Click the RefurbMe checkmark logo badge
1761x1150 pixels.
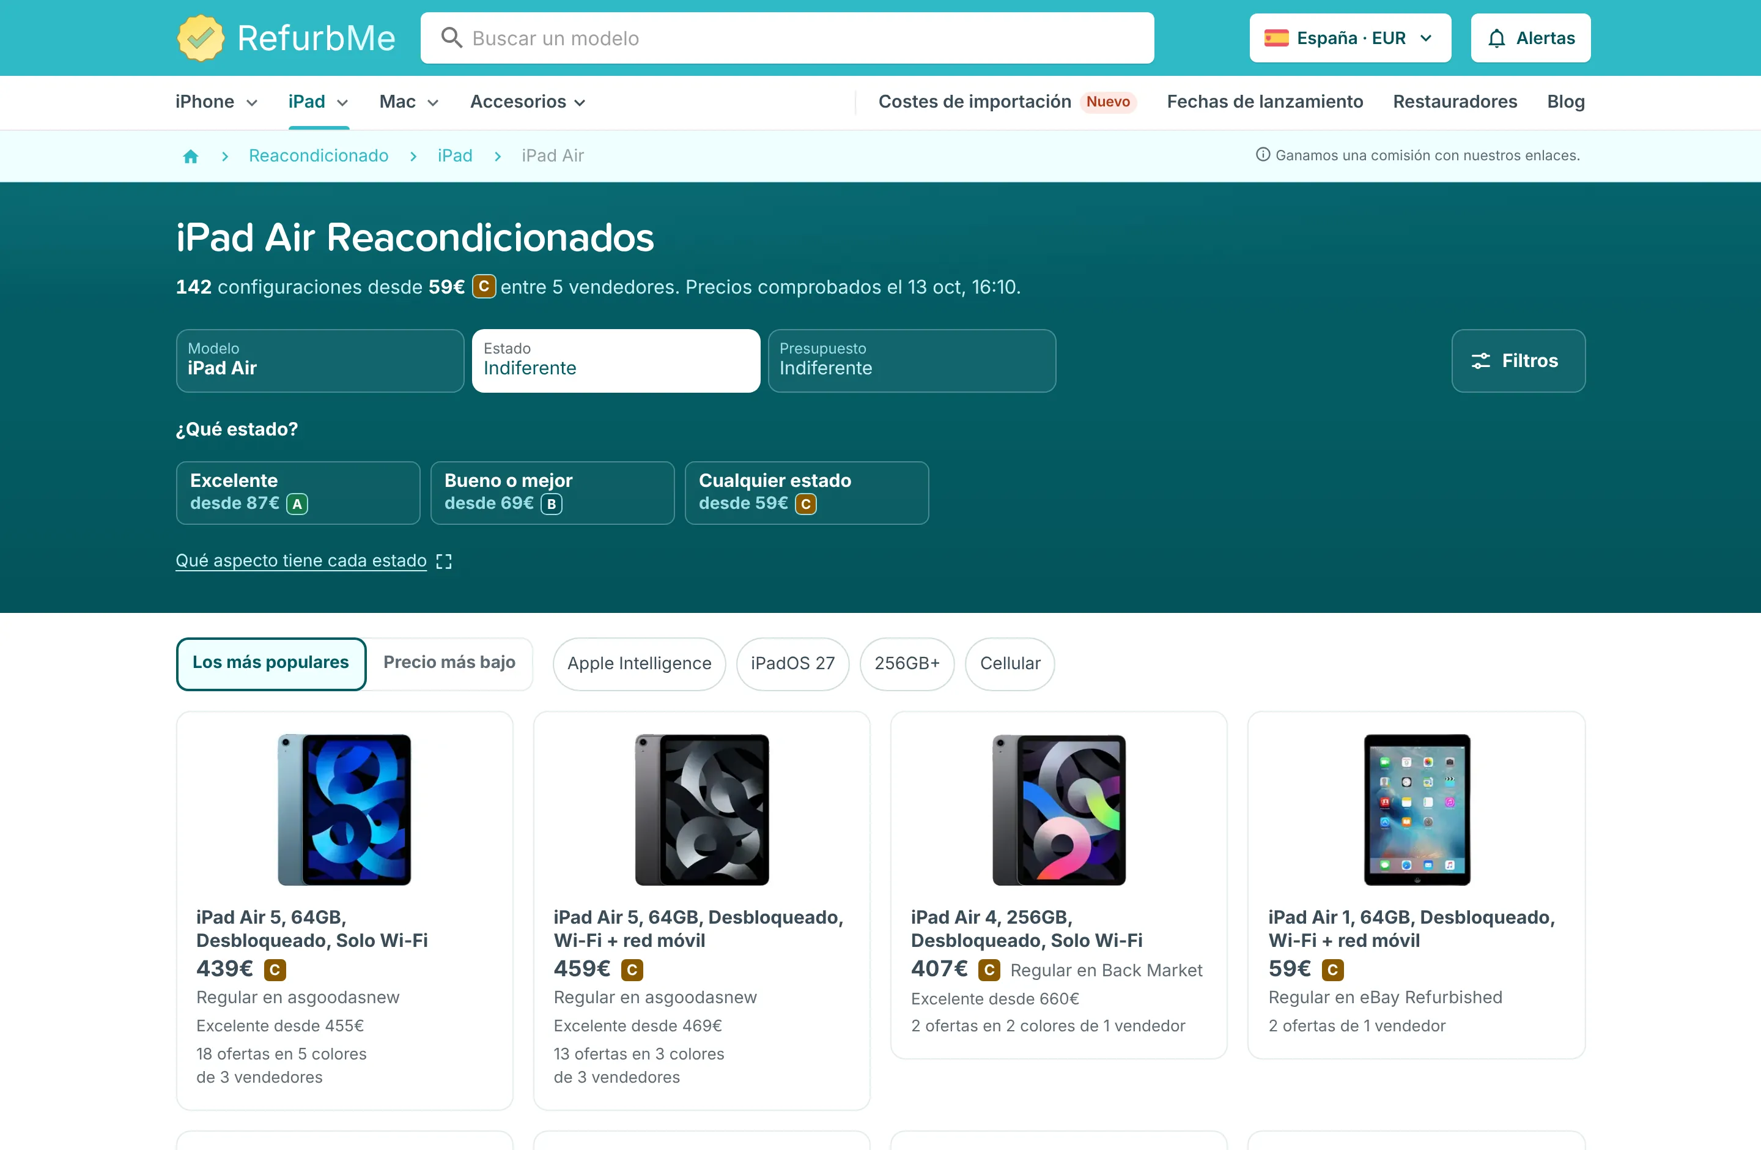201,38
